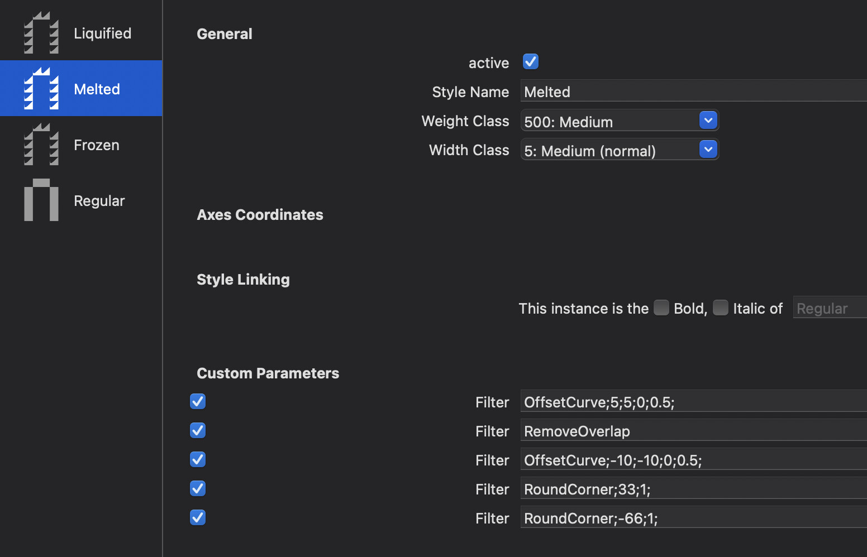867x557 pixels.
Task: Click the Regular instance preview icon
Action: (41, 200)
